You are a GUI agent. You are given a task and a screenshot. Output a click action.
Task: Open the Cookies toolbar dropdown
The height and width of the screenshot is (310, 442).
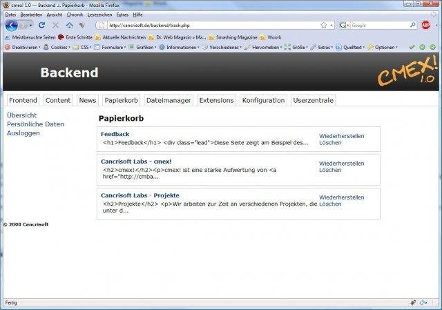57,48
